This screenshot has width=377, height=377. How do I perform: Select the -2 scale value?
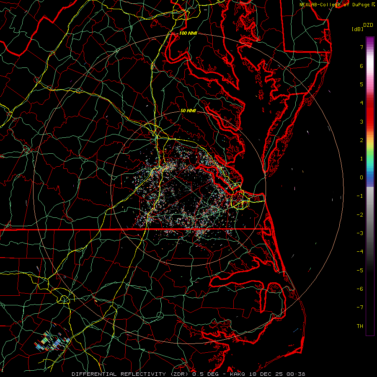(360, 215)
